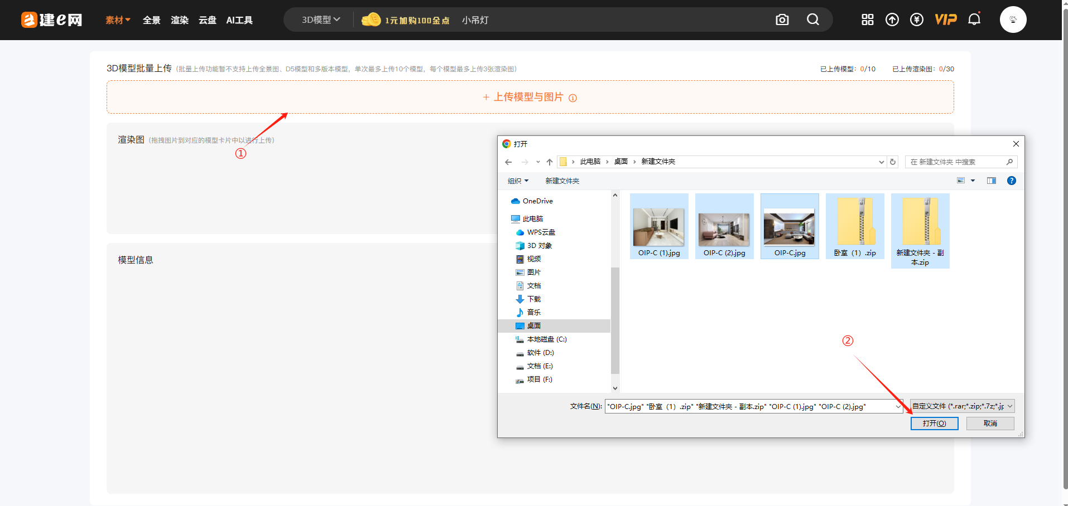
Task: Expand the 3D模型 search category dropdown
Action: 321,20
